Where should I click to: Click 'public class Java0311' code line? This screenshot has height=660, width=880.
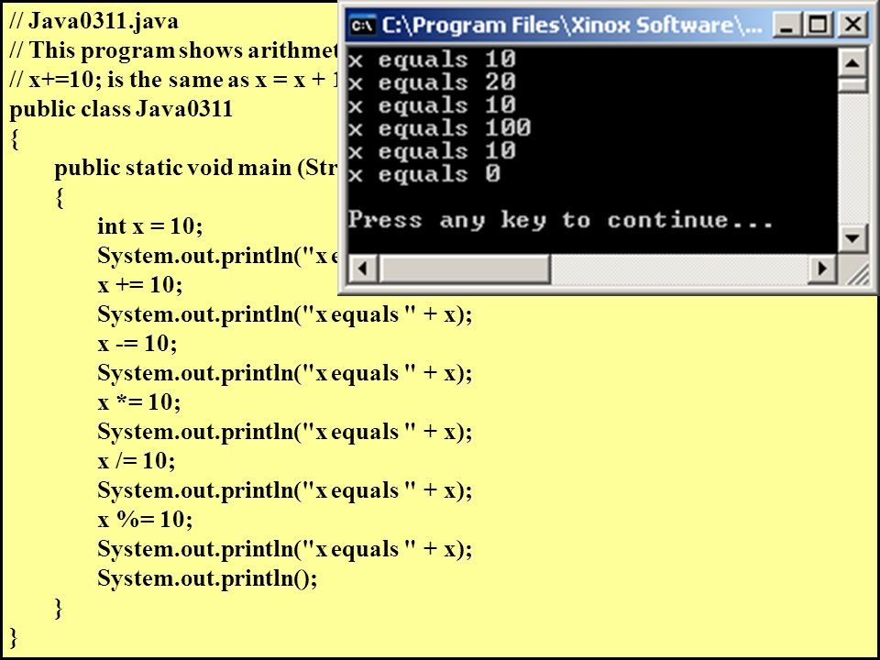[x=121, y=109]
